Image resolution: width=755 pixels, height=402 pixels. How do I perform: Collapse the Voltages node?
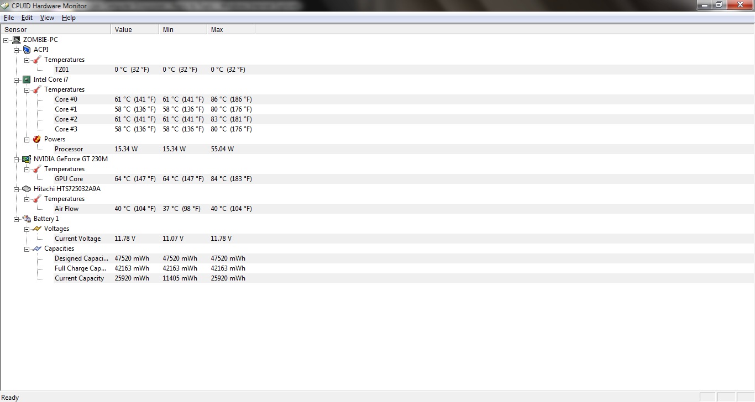(x=27, y=229)
